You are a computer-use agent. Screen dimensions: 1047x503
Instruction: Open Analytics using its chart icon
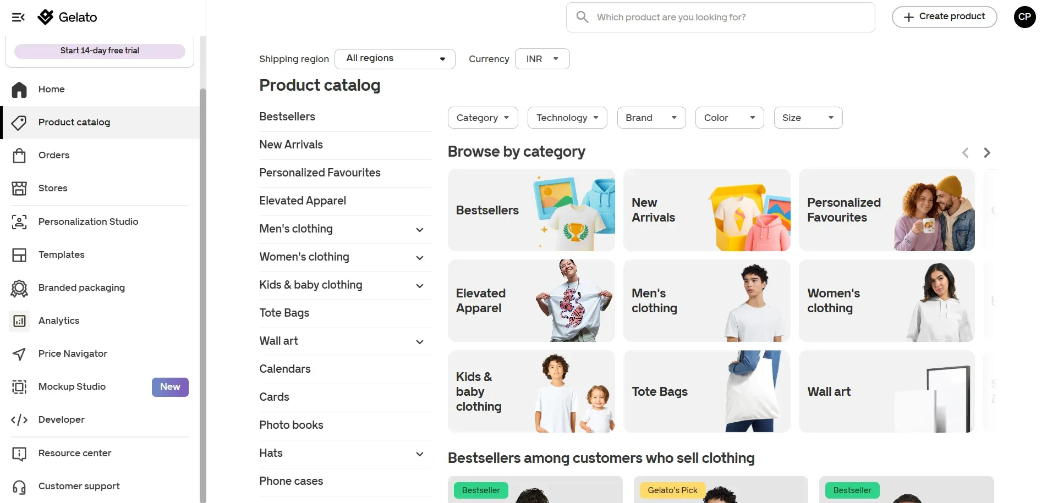[x=19, y=321]
